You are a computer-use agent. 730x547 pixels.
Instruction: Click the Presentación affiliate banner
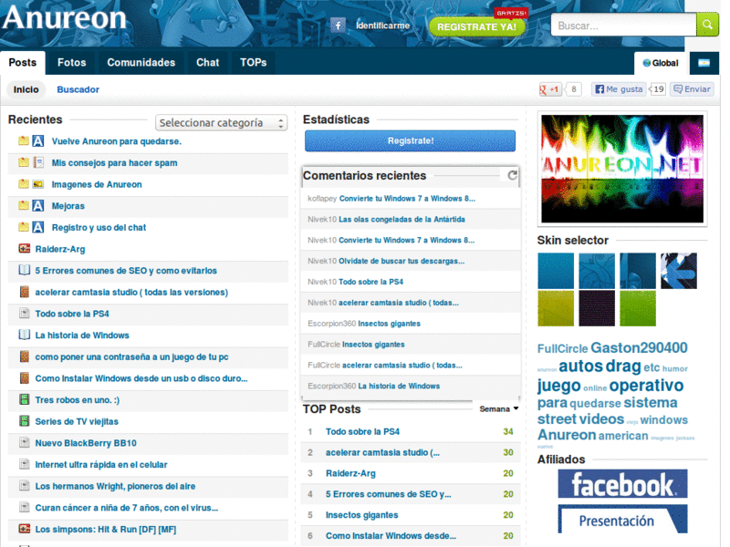[x=622, y=519]
